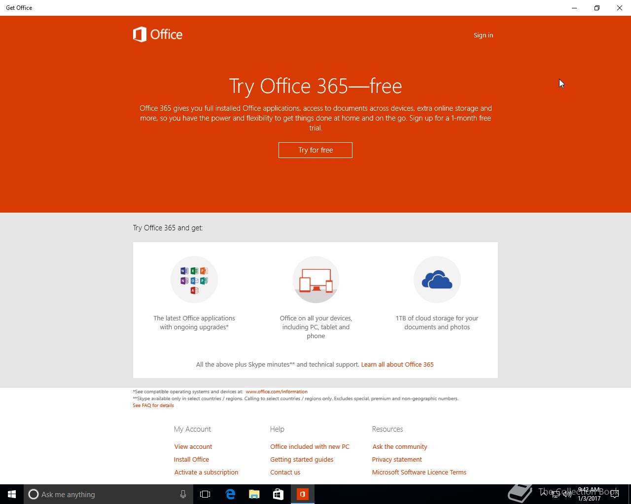
Task: Click Cortana 'Ask me anything' search box
Action: [108, 494]
